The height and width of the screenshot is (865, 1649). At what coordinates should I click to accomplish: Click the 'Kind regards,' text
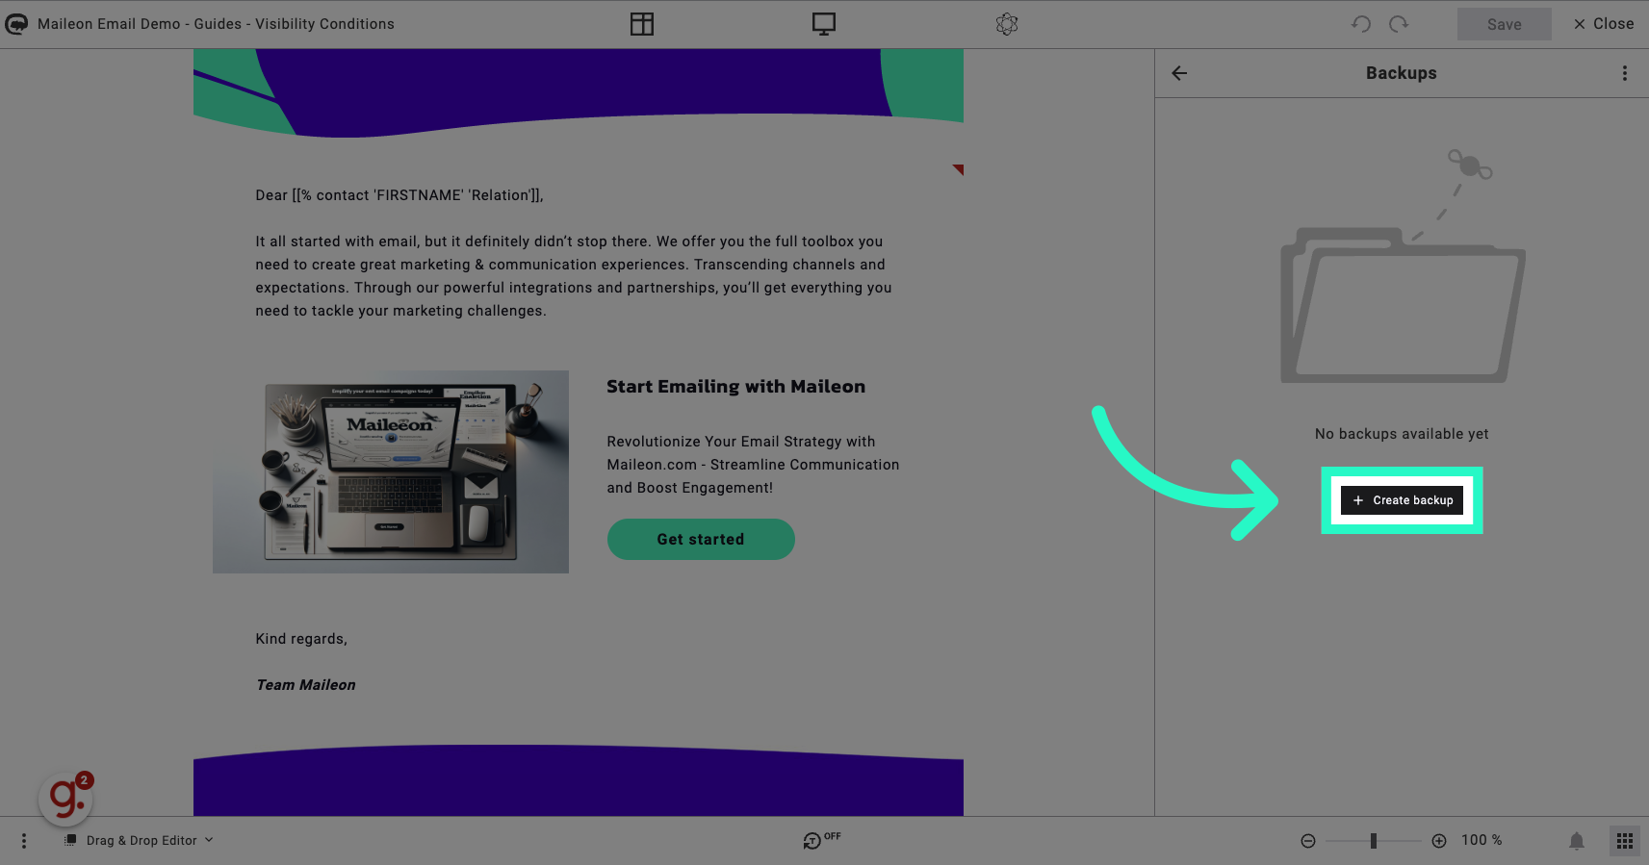tap(301, 639)
